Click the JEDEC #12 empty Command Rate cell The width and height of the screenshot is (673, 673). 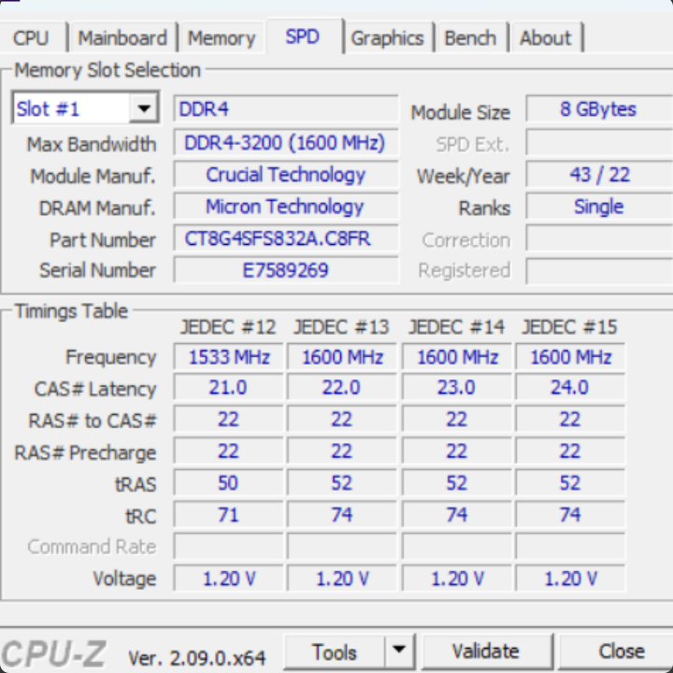pyautogui.click(x=229, y=547)
